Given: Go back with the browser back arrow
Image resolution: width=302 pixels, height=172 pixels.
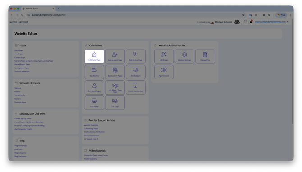Looking at the screenshot, I should click(x=12, y=15).
